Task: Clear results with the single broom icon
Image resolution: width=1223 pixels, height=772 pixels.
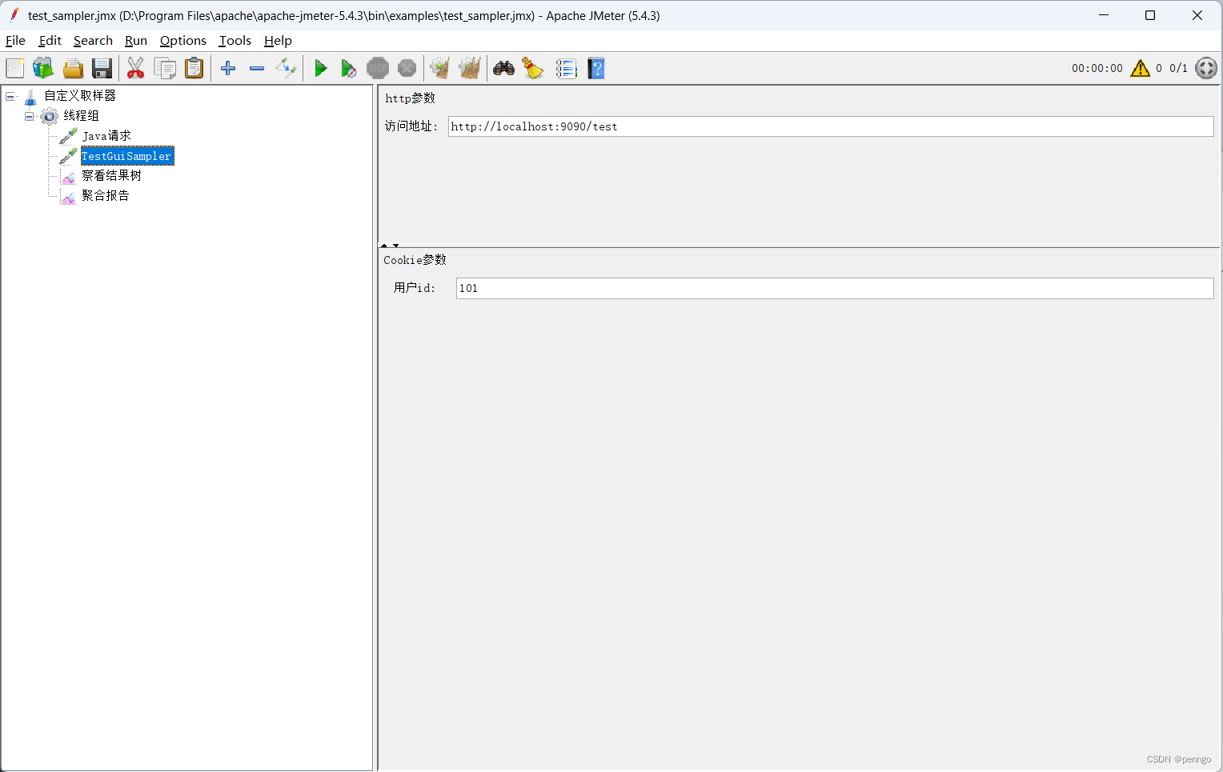Action: (440, 69)
